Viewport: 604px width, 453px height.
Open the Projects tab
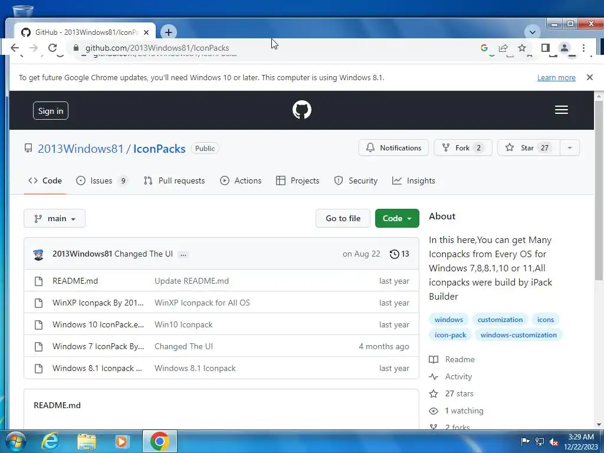pos(298,180)
